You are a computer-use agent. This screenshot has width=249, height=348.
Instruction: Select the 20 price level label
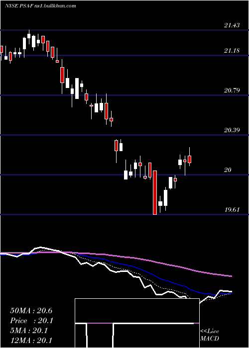228,170
